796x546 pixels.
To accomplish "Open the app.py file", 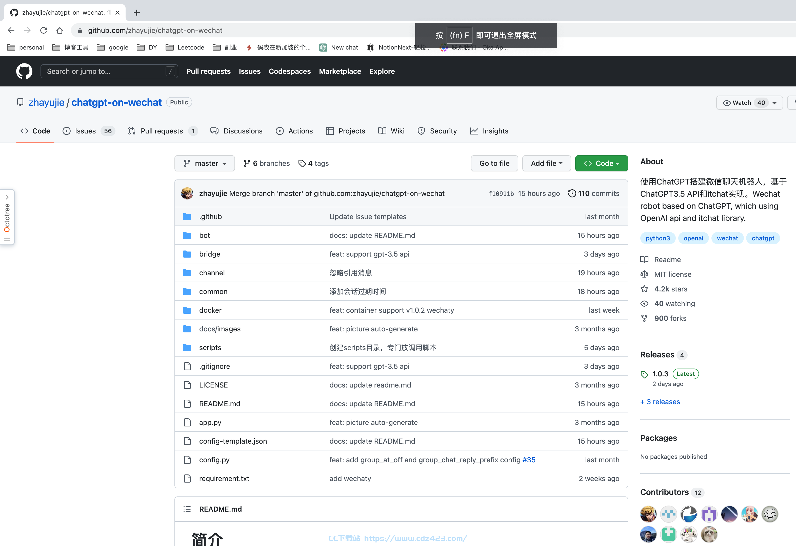I will [x=210, y=422].
